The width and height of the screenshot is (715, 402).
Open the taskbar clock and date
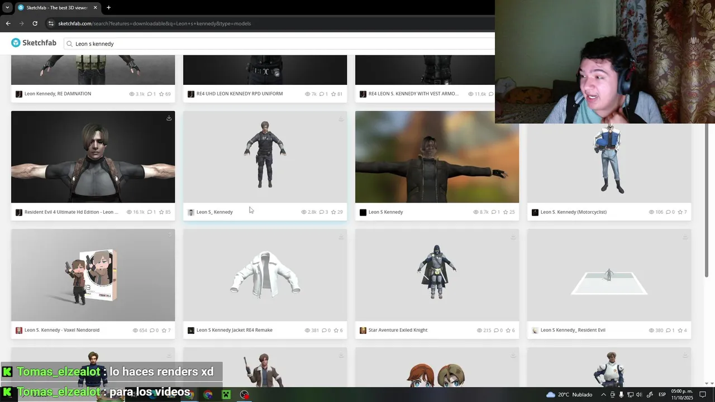pos(682,394)
